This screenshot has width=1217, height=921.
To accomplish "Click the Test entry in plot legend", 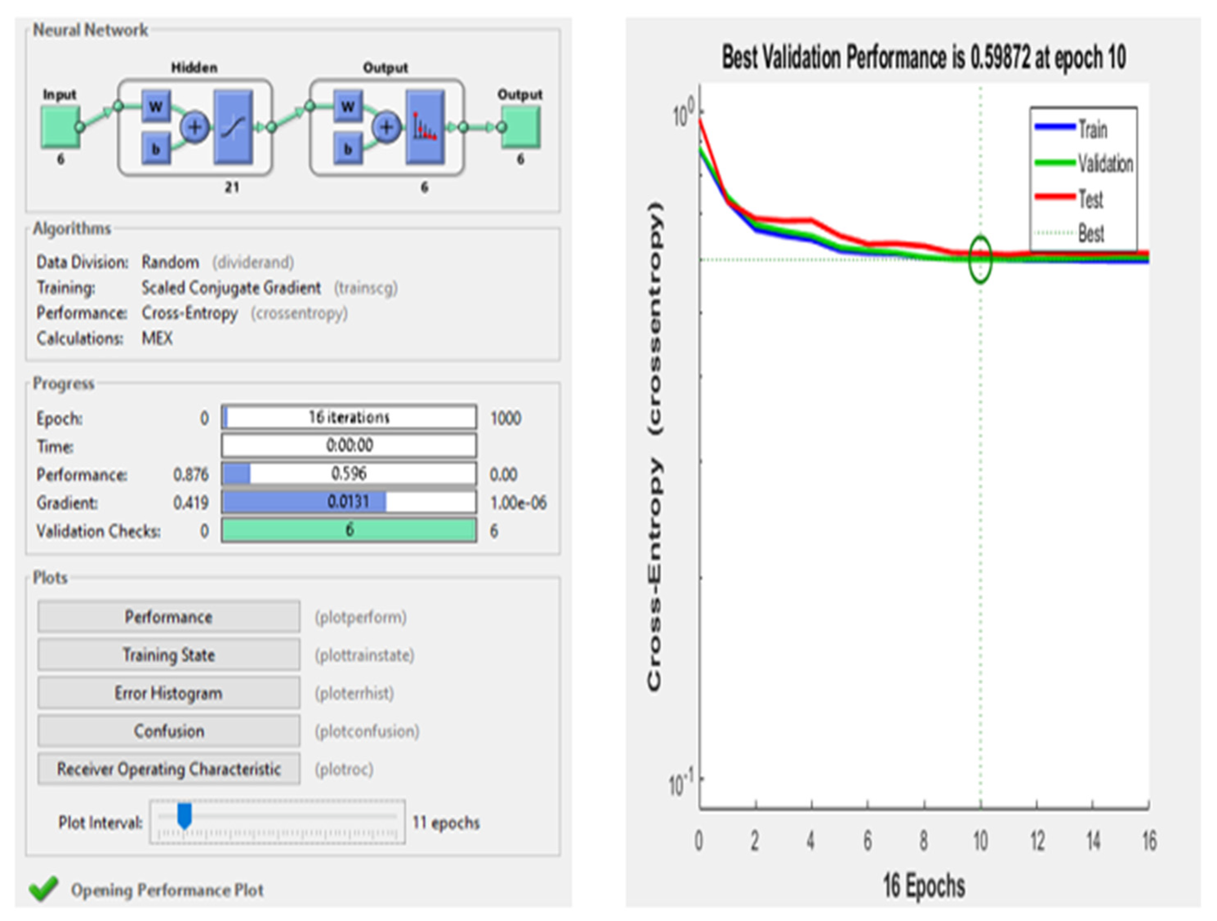I will (1090, 199).
